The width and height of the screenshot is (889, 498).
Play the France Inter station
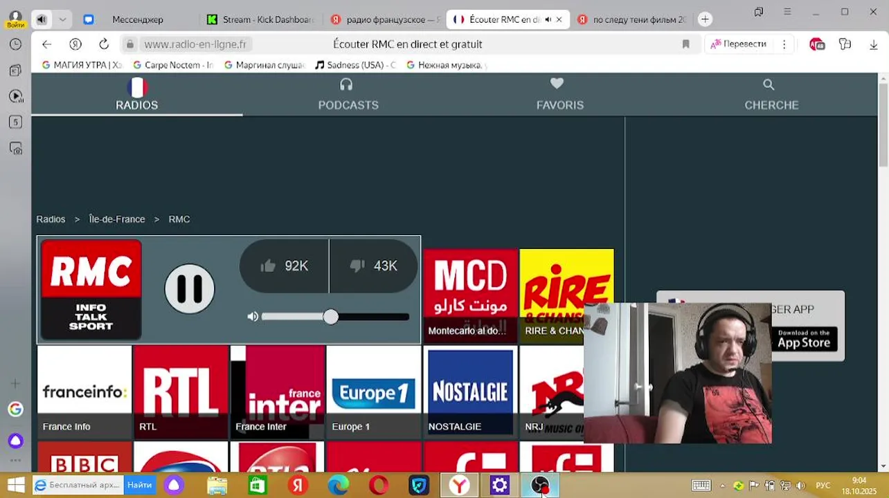(277, 392)
